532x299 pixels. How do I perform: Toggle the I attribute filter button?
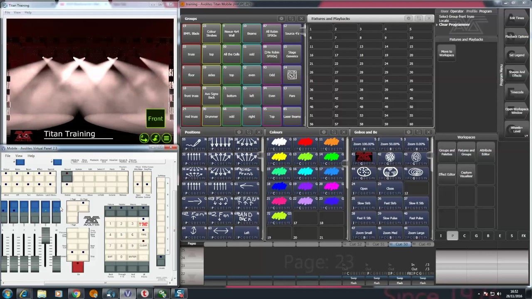[x=441, y=236]
